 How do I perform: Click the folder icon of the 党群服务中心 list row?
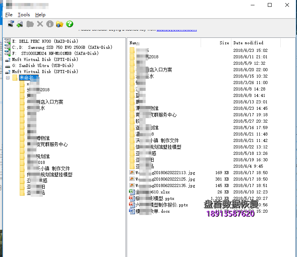click(x=132, y=115)
